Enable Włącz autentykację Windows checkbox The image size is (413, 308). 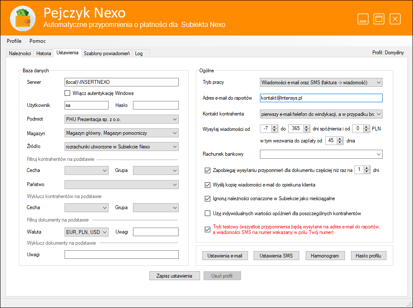(x=67, y=93)
